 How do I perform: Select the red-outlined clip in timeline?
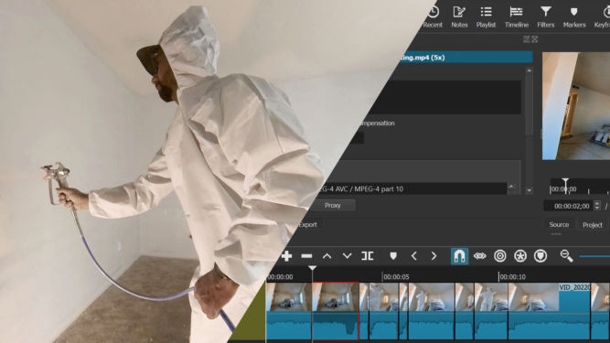click(x=336, y=311)
